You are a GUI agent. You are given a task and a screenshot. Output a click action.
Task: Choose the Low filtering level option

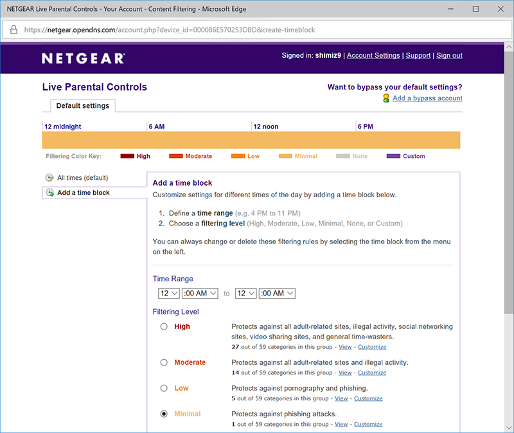coord(164,388)
